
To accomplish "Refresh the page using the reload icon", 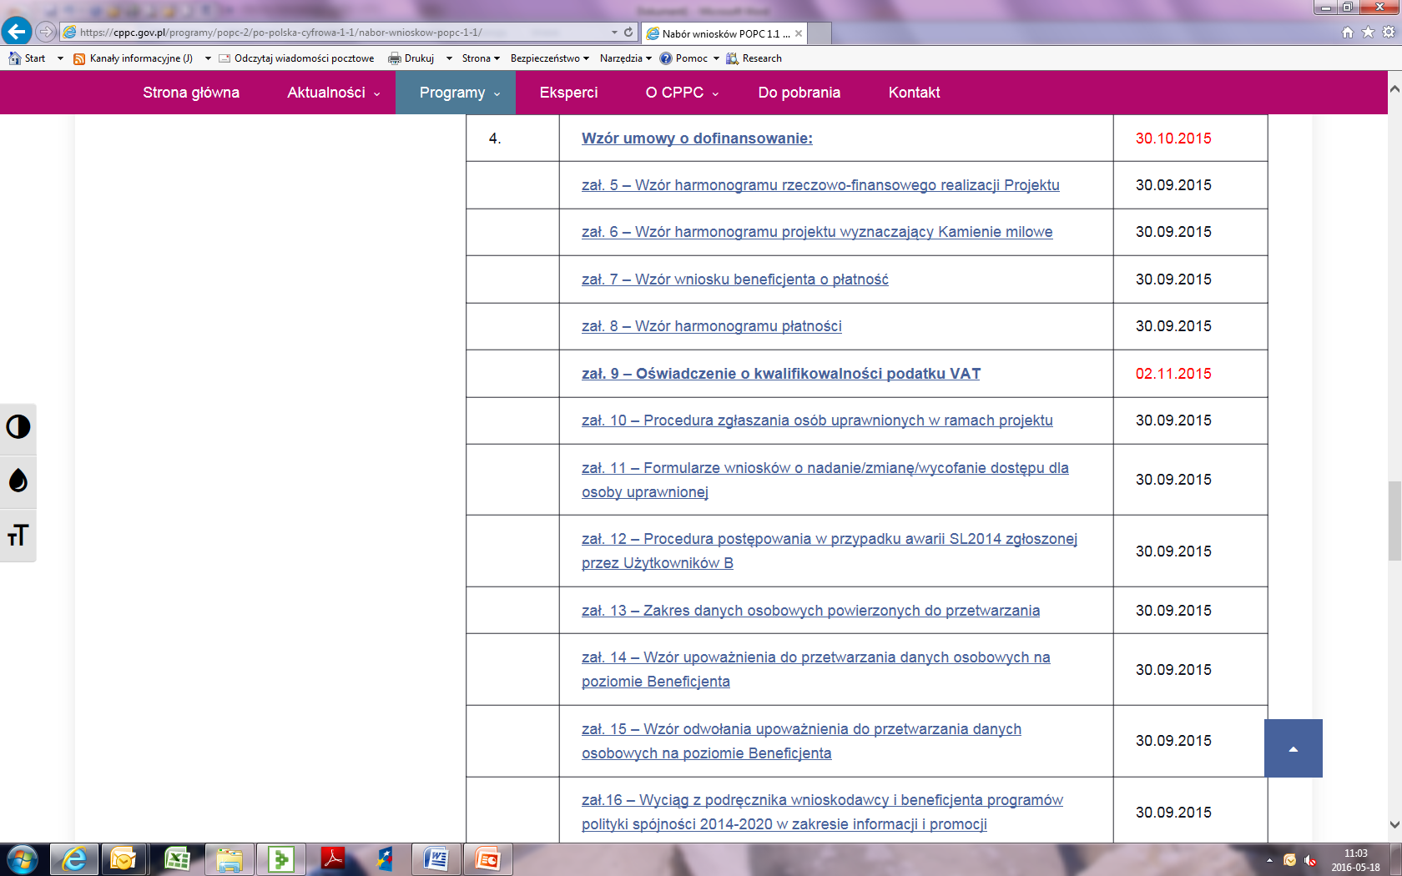I will (x=628, y=33).
